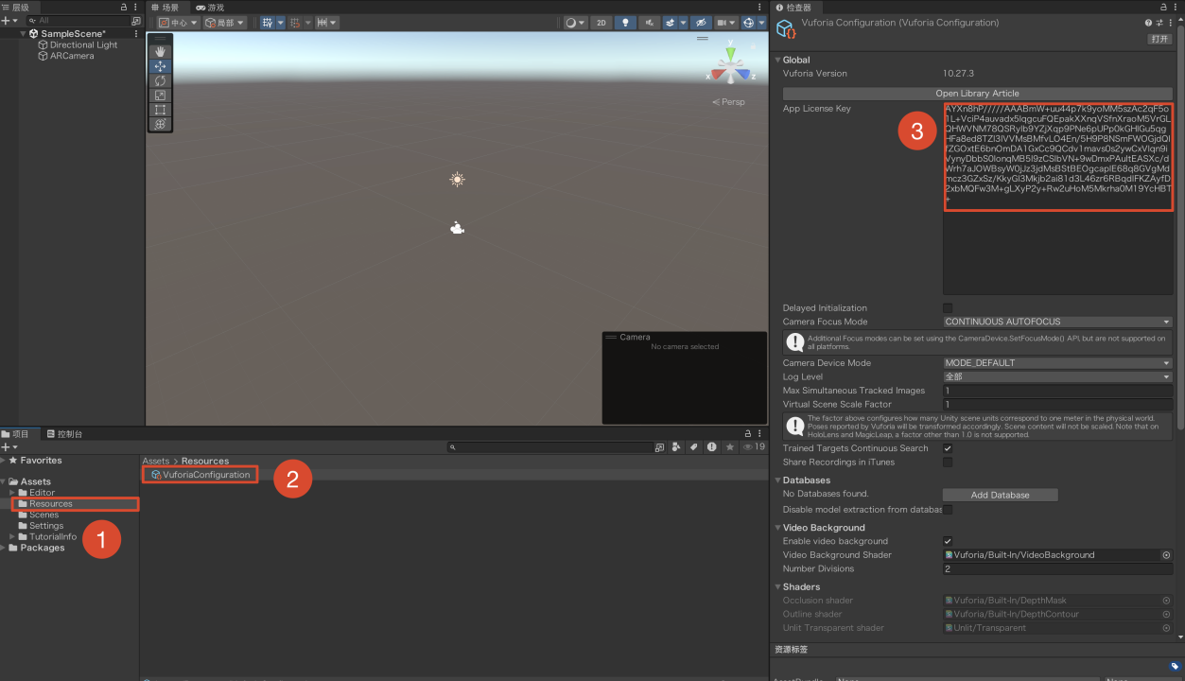Open snap increment settings dropdown
The width and height of the screenshot is (1185, 681).
(x=327, y=23)
